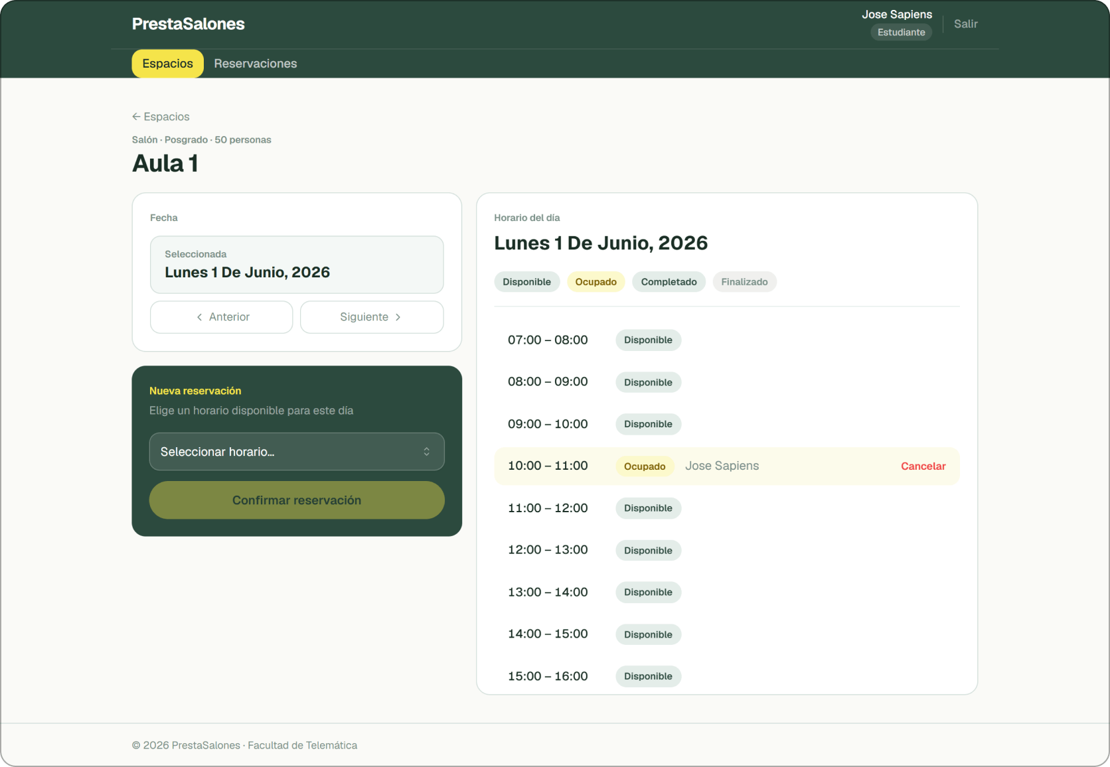Click Disponible badge for 15:00 – 16:00
1110x767 pixels.
648,676
